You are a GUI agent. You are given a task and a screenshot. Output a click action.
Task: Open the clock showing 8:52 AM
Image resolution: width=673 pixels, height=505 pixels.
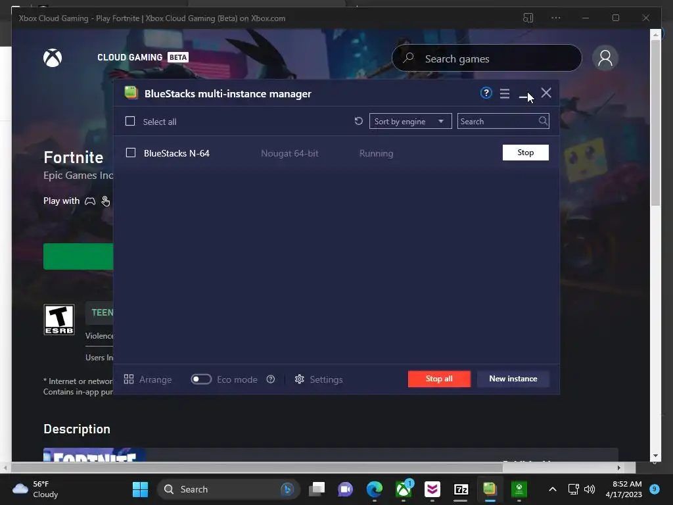pyautogui.click(x=624, y=489)
